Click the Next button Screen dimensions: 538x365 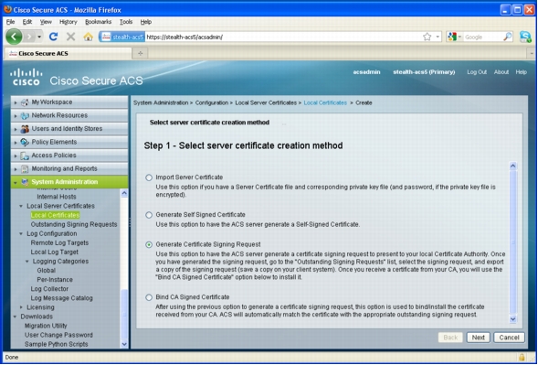coord(478,338)
